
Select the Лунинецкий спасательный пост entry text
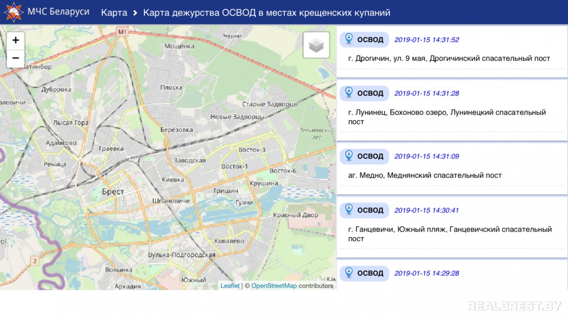coord(446,117)
